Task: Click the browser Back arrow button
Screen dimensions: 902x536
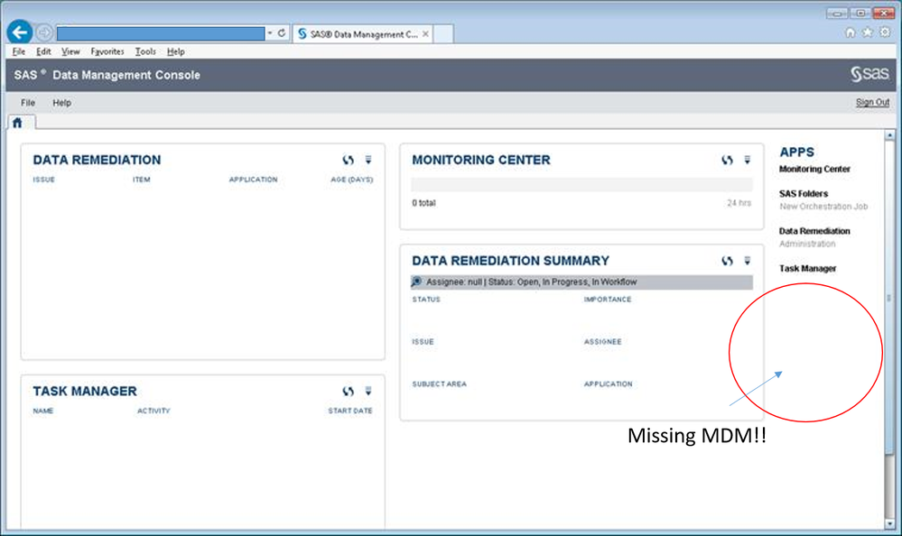Action: coord(20,32)
